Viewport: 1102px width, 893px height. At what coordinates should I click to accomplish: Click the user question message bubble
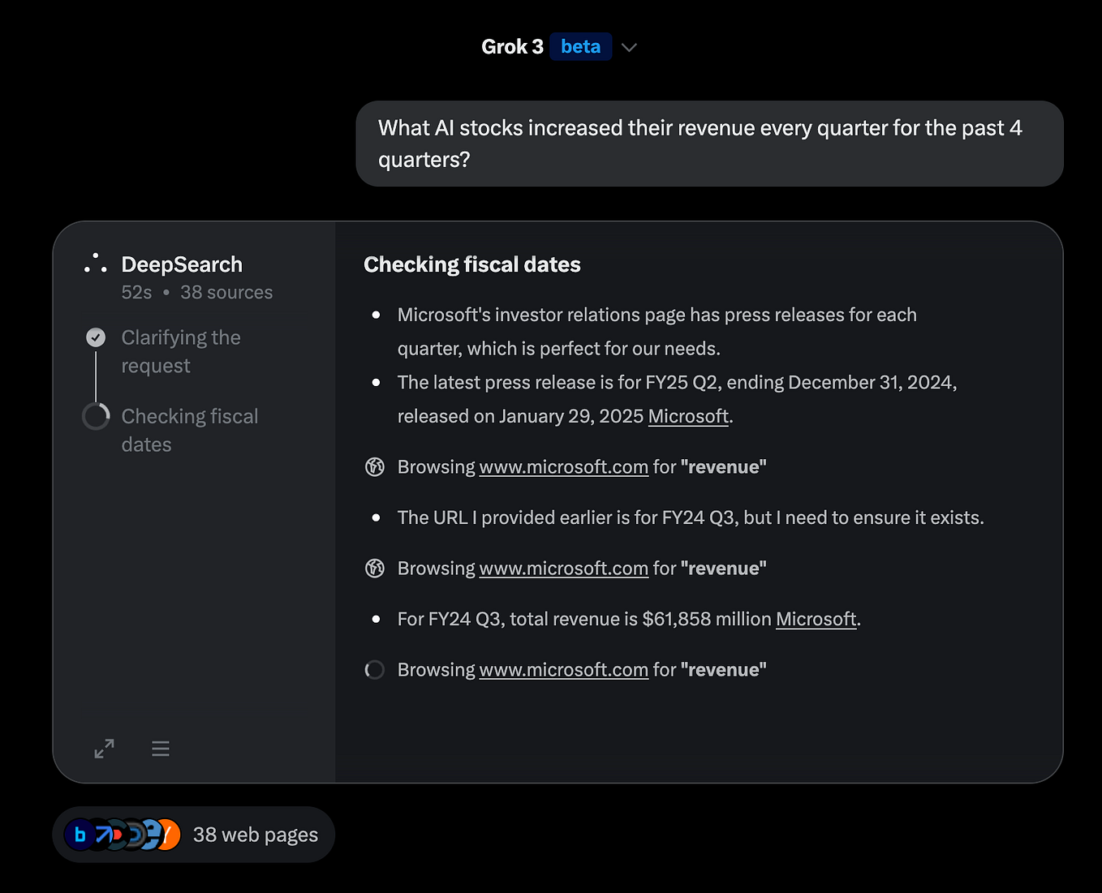709,144
